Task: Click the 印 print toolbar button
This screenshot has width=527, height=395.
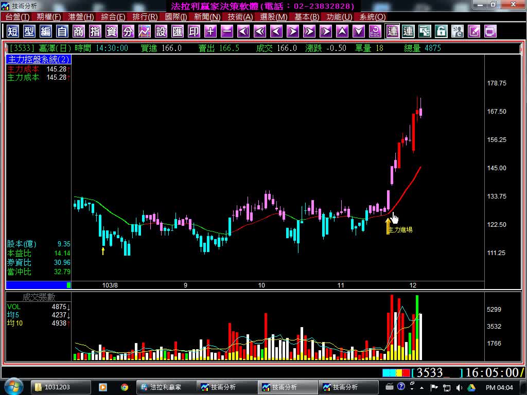Action: pyautogui.click(x=194, y=31)
